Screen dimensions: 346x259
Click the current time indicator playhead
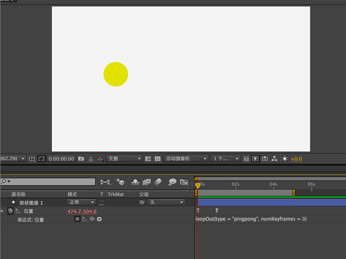pos(198,185)
